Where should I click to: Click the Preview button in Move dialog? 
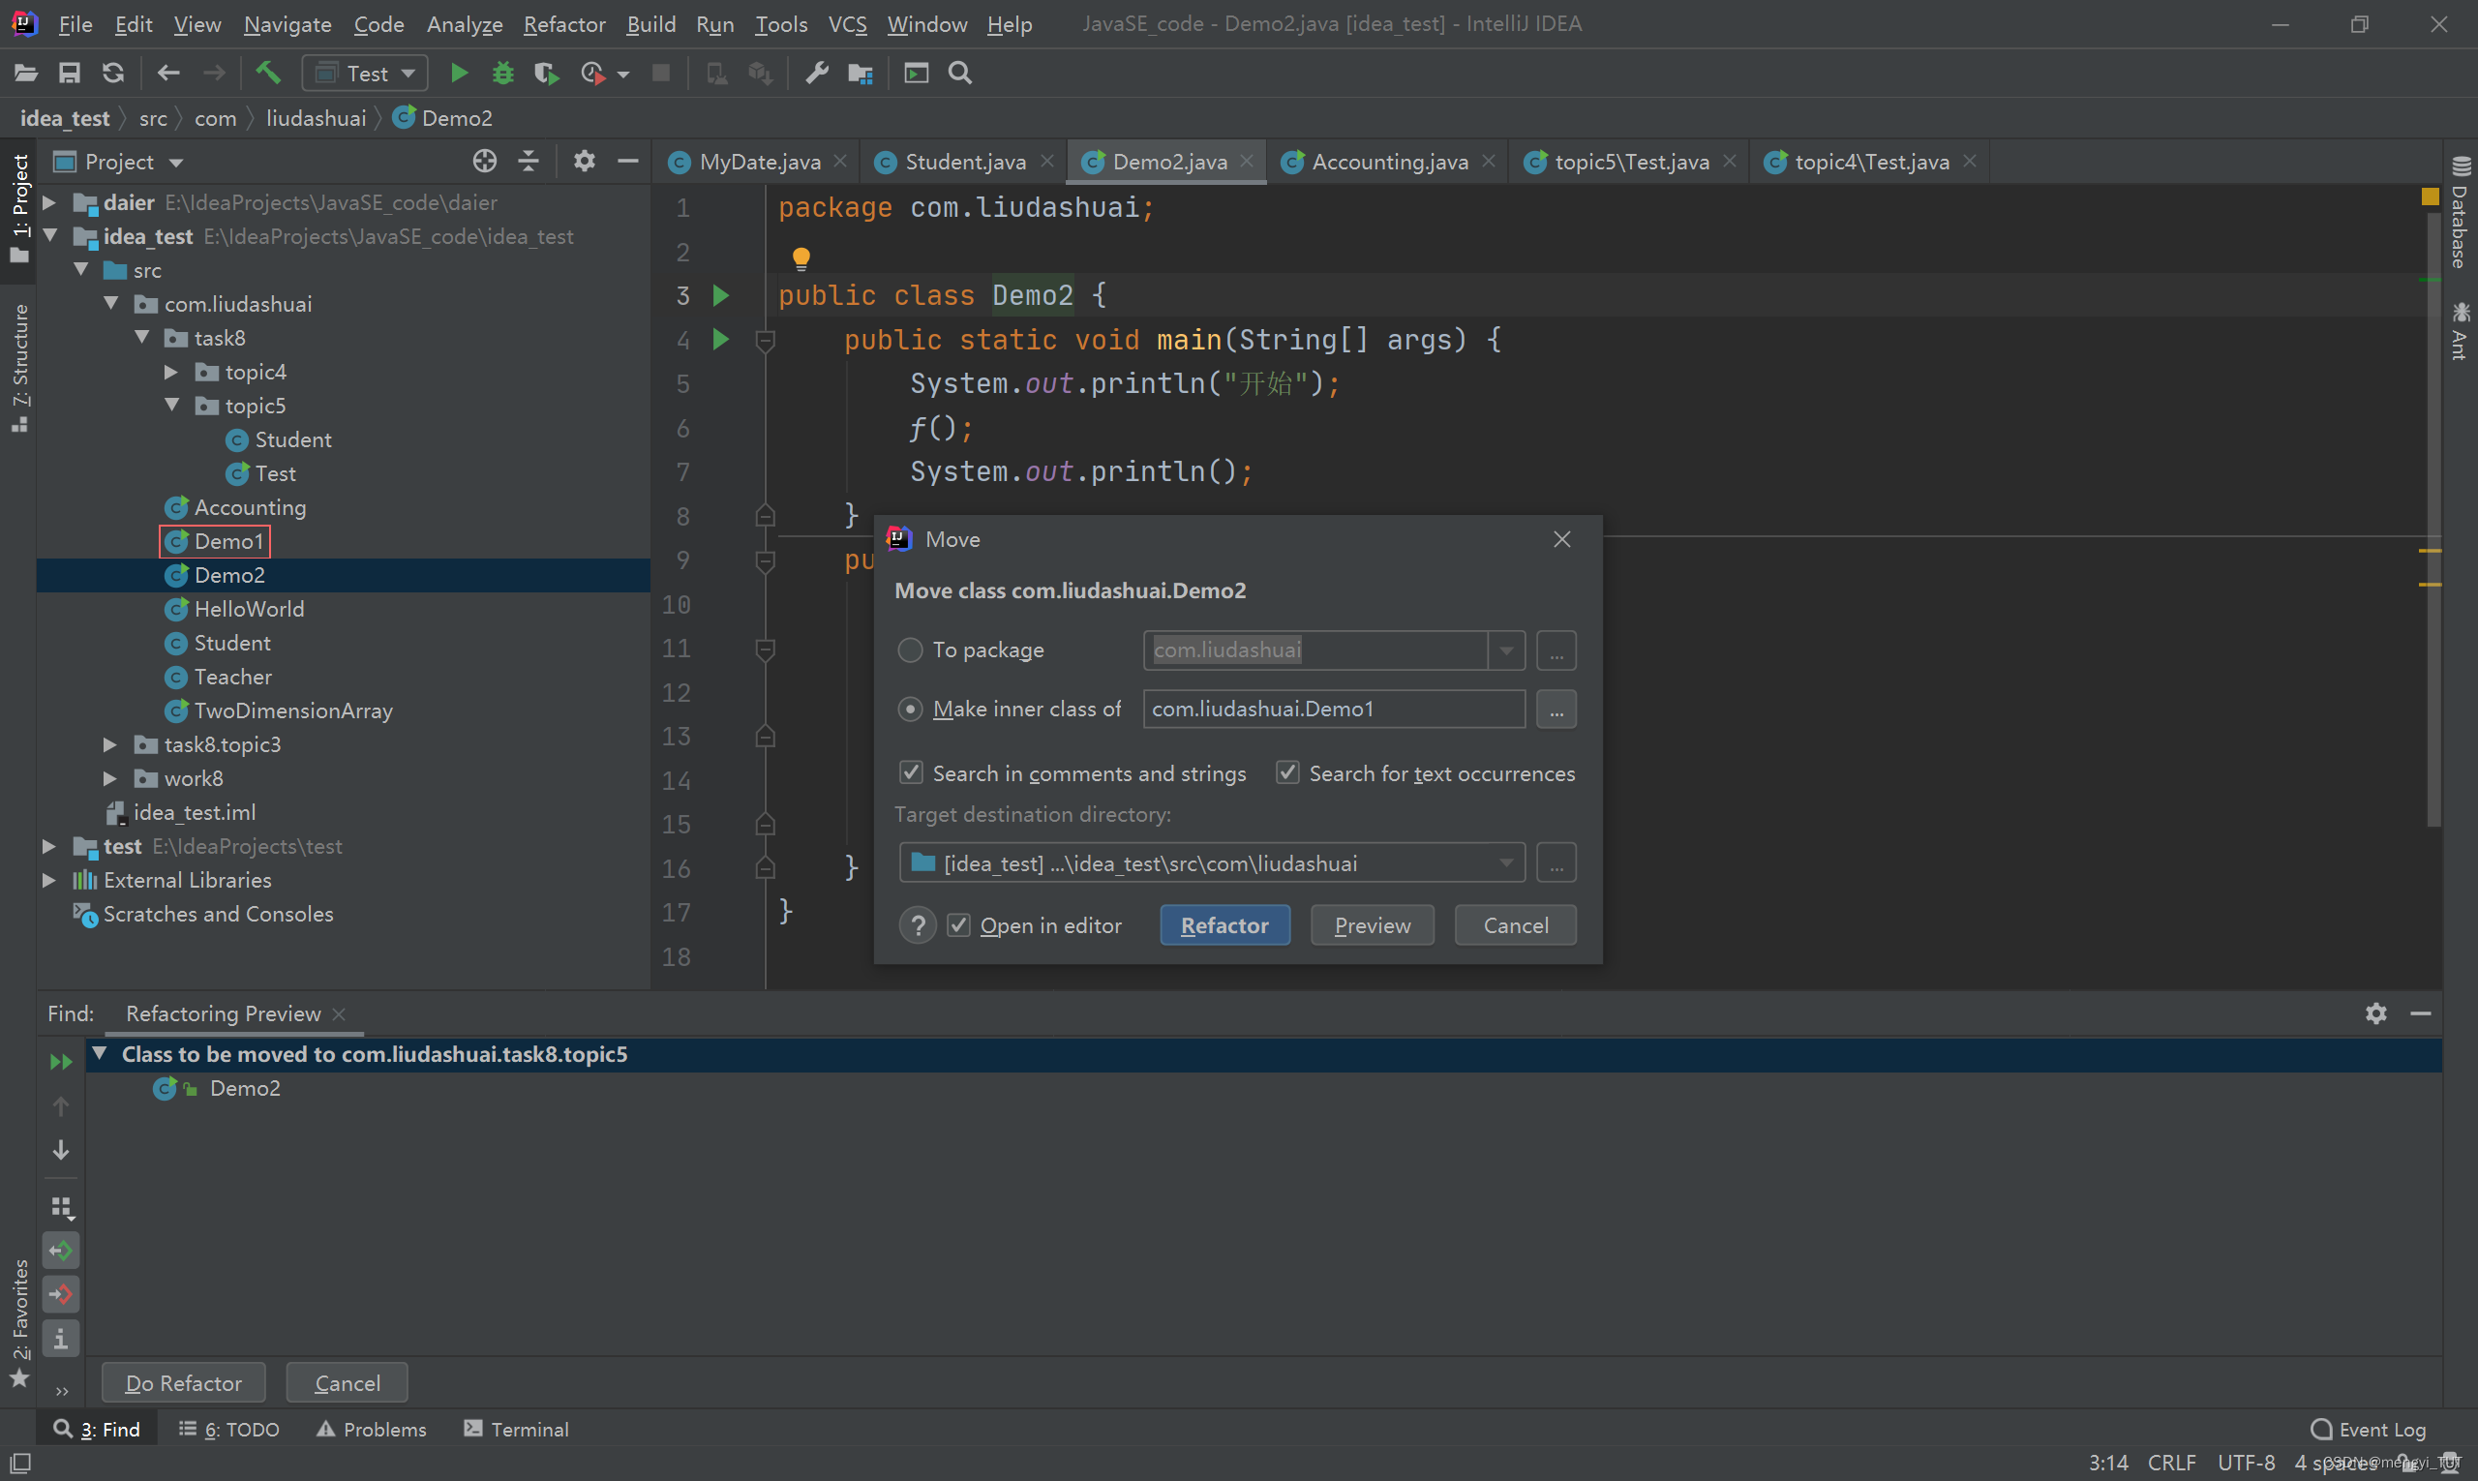(x=1372, y=923)
